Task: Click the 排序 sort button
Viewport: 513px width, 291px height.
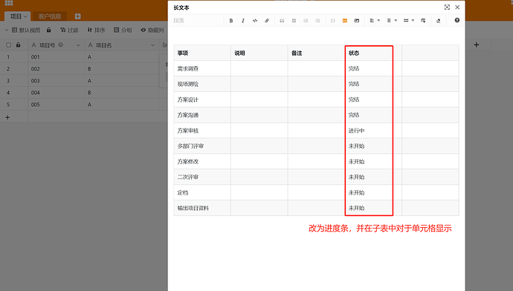Action: [x=96, y=30]
